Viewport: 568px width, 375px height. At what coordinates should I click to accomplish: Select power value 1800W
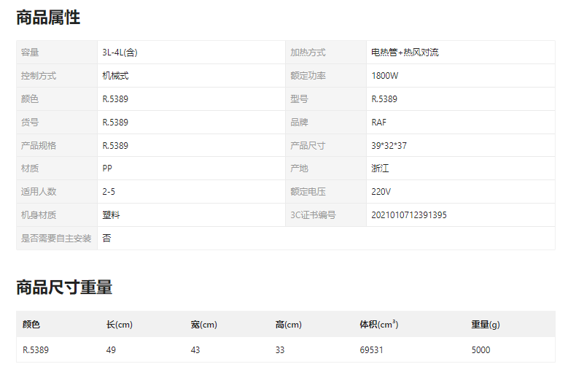click(385, 76)
